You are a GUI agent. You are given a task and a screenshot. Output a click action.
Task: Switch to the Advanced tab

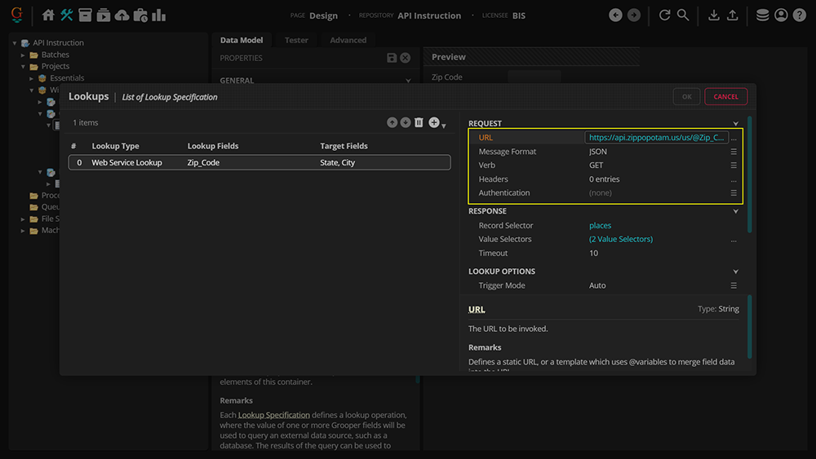pyautogui.click(x=348, y=40)
